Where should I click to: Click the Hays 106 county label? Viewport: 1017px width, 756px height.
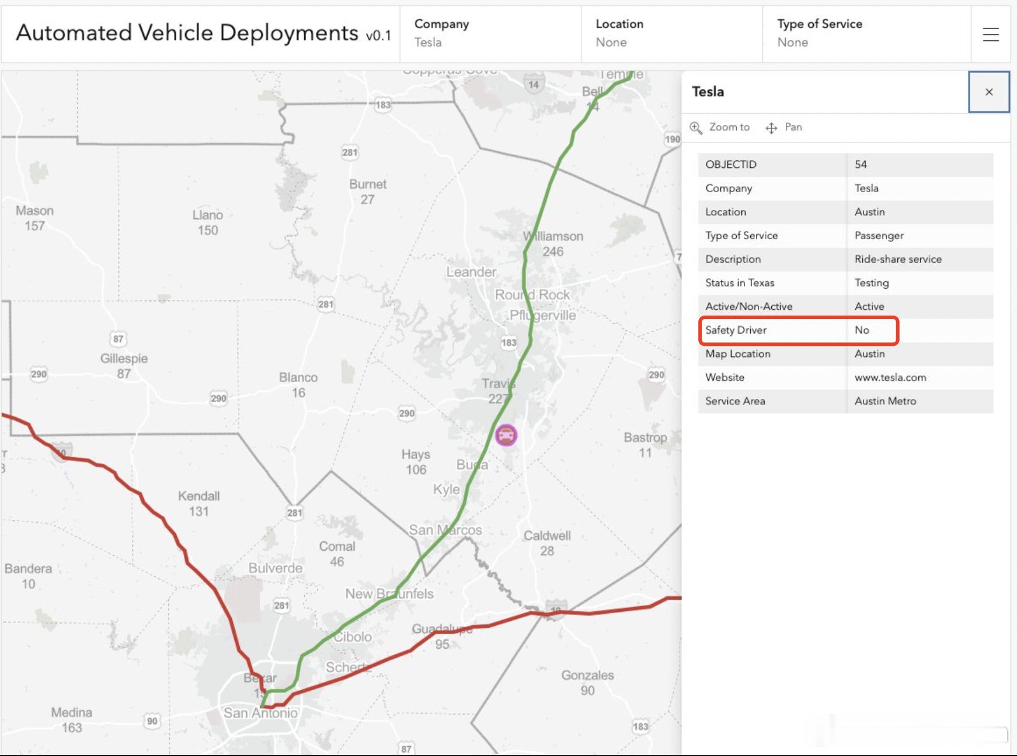tap(416, 462)
